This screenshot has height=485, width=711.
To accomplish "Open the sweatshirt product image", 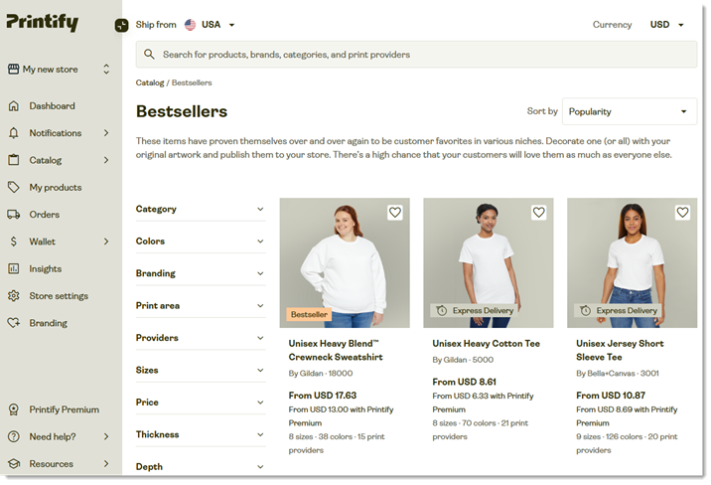I will pos(345,262).
